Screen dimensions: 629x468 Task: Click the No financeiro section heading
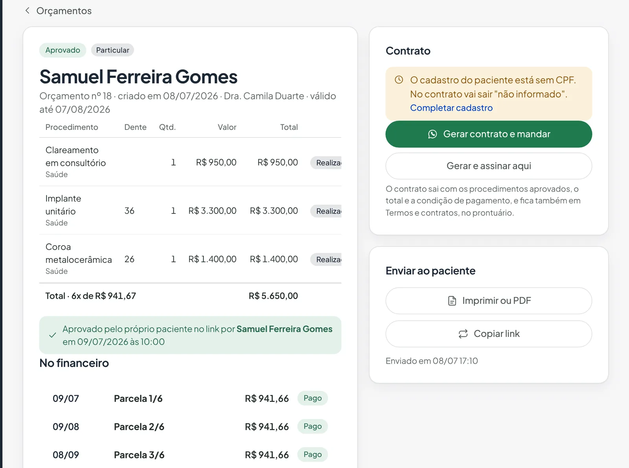74,363
